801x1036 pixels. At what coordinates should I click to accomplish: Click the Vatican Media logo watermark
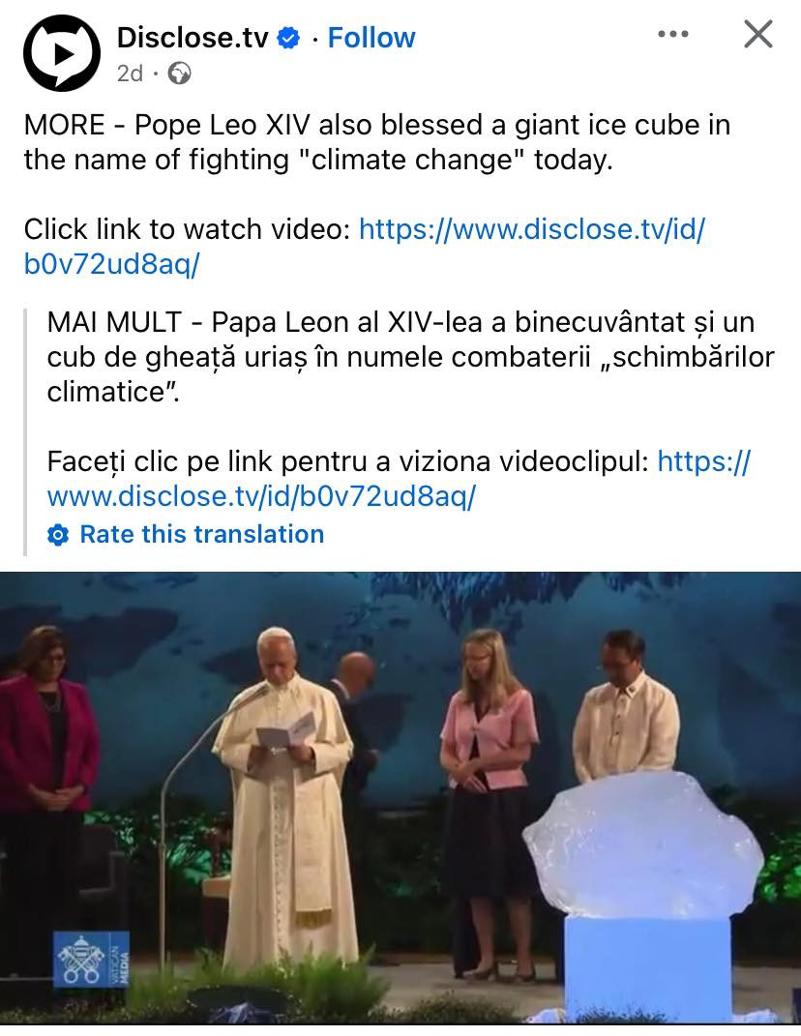coord(91,960)
